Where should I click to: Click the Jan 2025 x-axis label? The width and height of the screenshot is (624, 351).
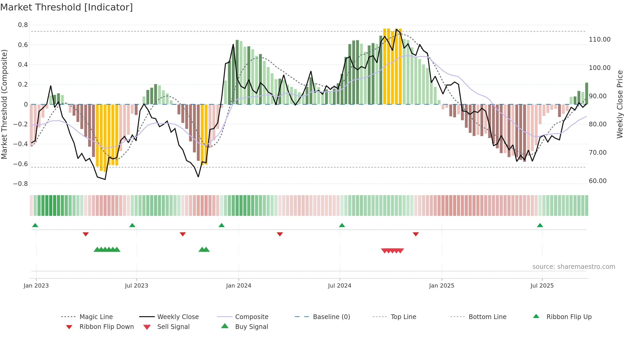tap(442, 285)
